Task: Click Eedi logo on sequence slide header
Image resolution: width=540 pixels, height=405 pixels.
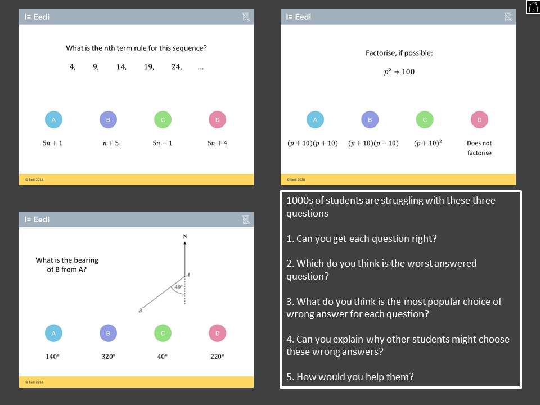Action: [37, 17]
